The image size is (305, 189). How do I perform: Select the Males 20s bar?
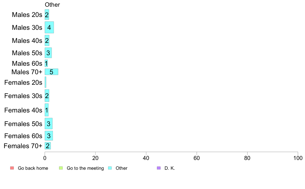[x=47, y=15]
